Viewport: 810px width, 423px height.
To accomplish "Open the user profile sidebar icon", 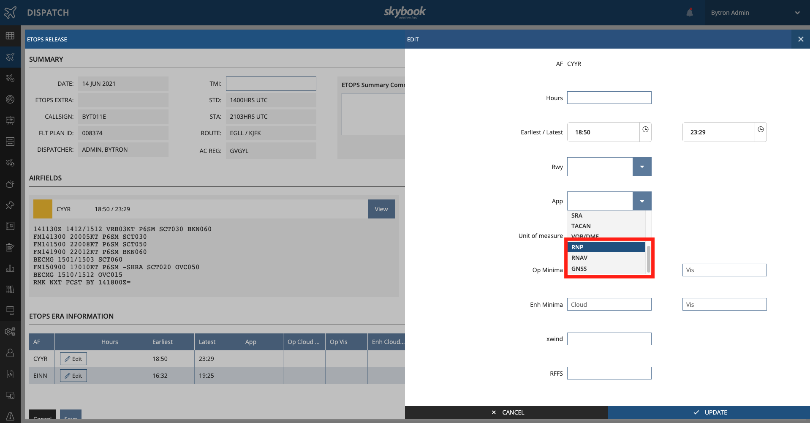I will point(10,353).
